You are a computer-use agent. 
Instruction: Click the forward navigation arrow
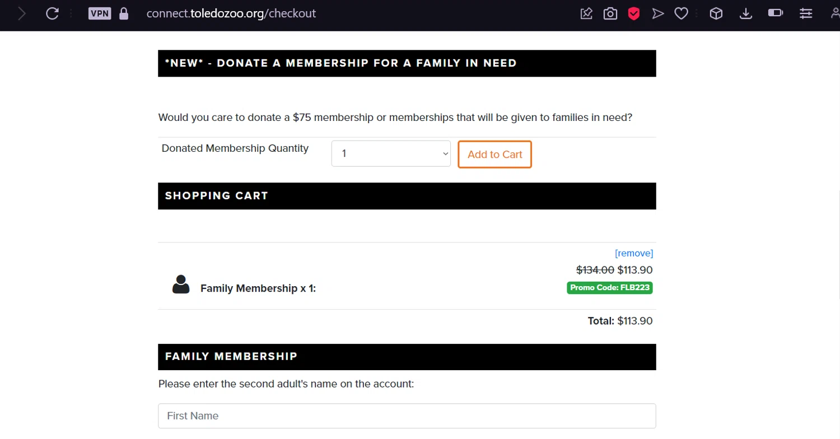(x=22, y=13)
